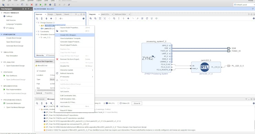Toggle the Status messages checkbox

[x=118, y=103]
